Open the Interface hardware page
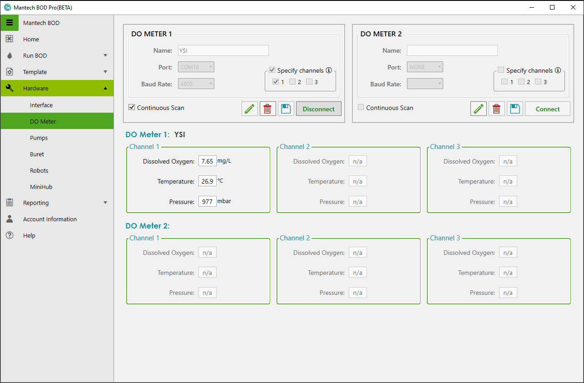The width and height of the screenshot is (584, 383). click(57, 105)
